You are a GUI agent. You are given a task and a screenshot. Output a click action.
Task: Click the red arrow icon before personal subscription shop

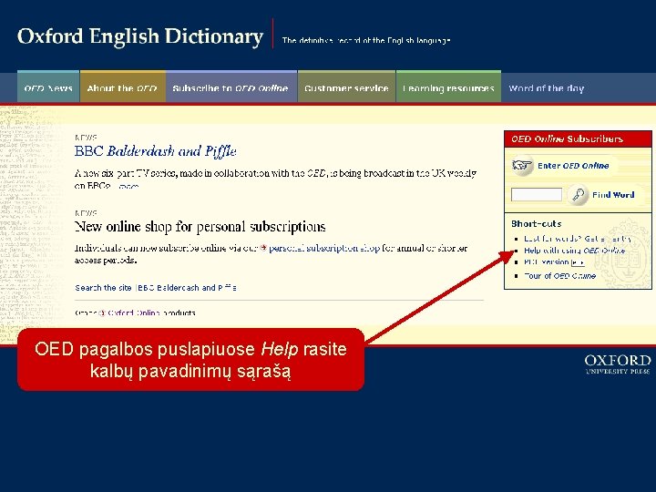[263, 248]
